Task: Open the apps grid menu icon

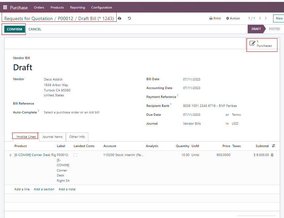Action: [x=5, y=7]
